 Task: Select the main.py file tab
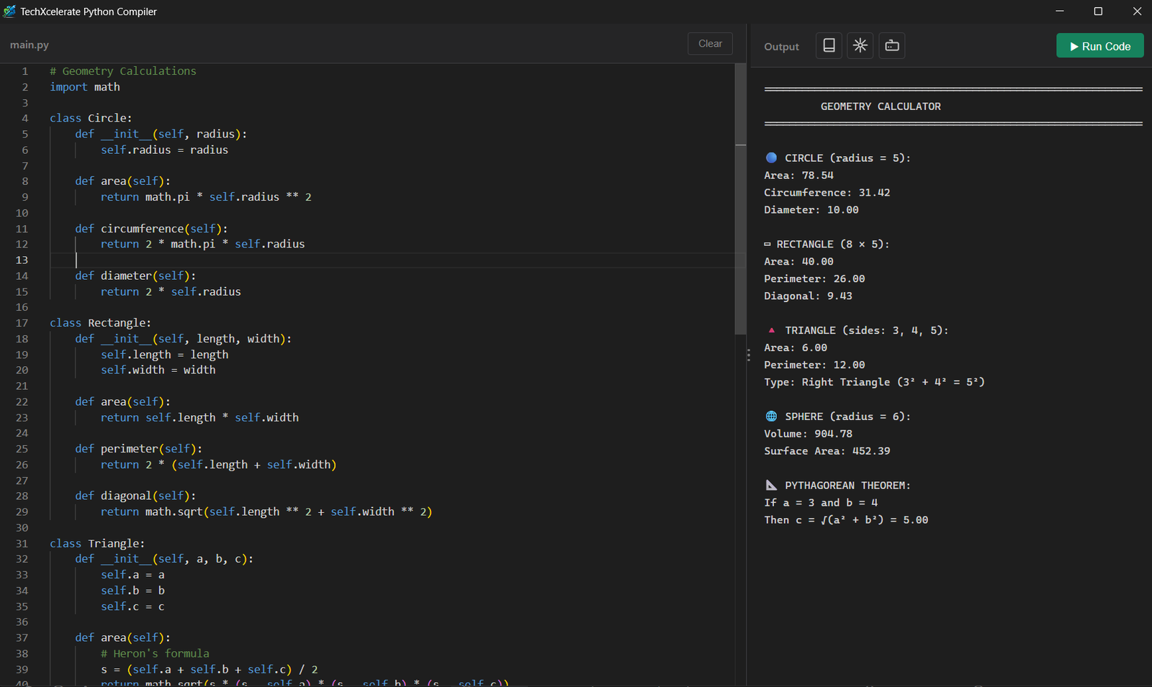point(30,45)
